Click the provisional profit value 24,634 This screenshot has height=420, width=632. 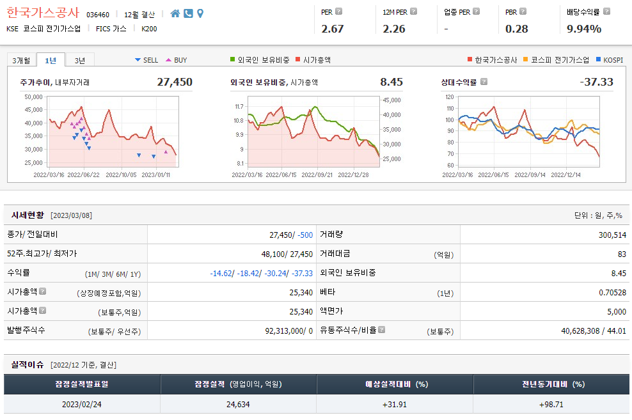(238, 404)
